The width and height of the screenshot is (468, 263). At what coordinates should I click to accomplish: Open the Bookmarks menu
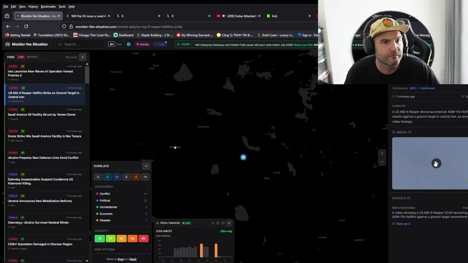pos(48,7)
